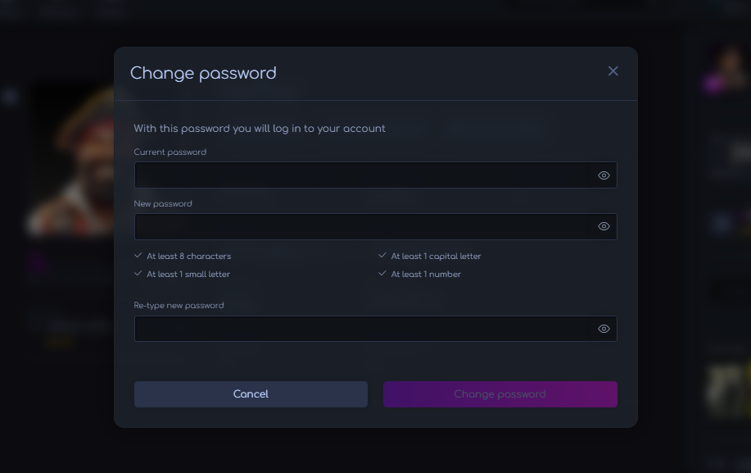Screen dimensions: 751x473
Task: Click the checkmark beside At least 1 small letter
Action: coord(138,274)
